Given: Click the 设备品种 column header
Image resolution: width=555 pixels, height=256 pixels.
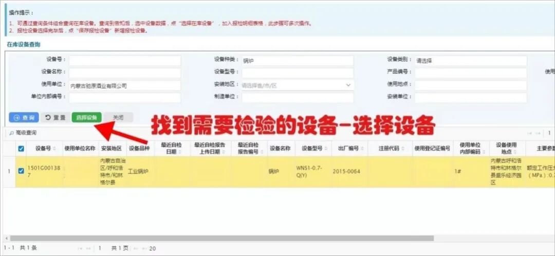Looking at the screenshot, I should pos(139,149).
